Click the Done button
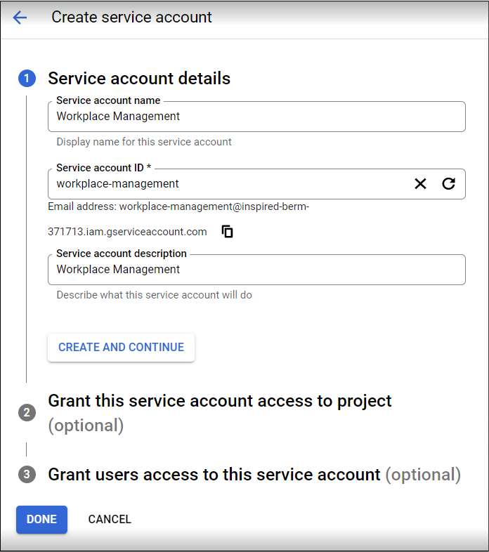 tap(41, 520)
